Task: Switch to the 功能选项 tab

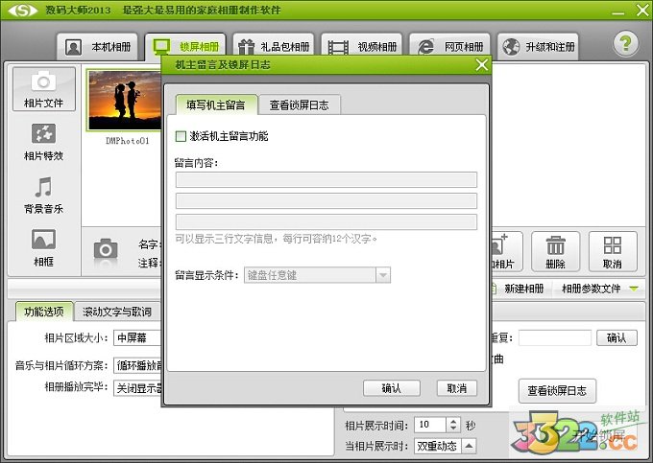Action: coord(44,312)
